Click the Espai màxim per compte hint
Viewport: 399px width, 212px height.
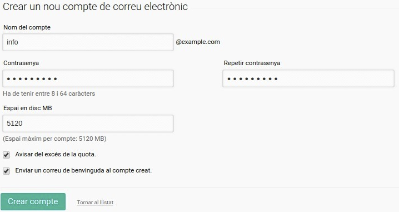click(x=54, y=139)
